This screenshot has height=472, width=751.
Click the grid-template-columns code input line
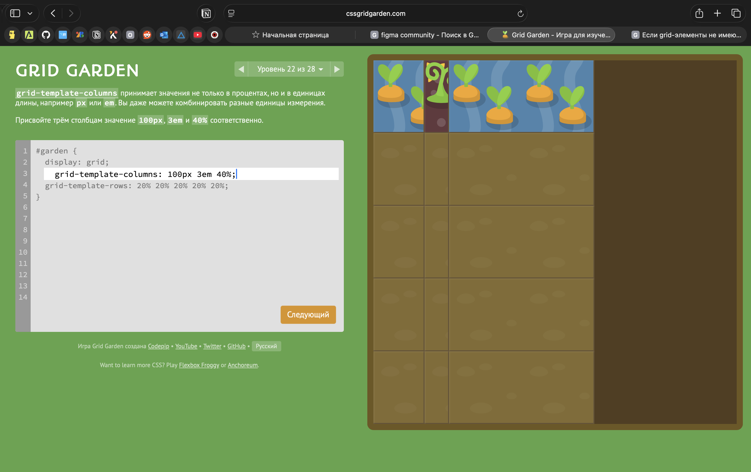click(x=191, y=174)
